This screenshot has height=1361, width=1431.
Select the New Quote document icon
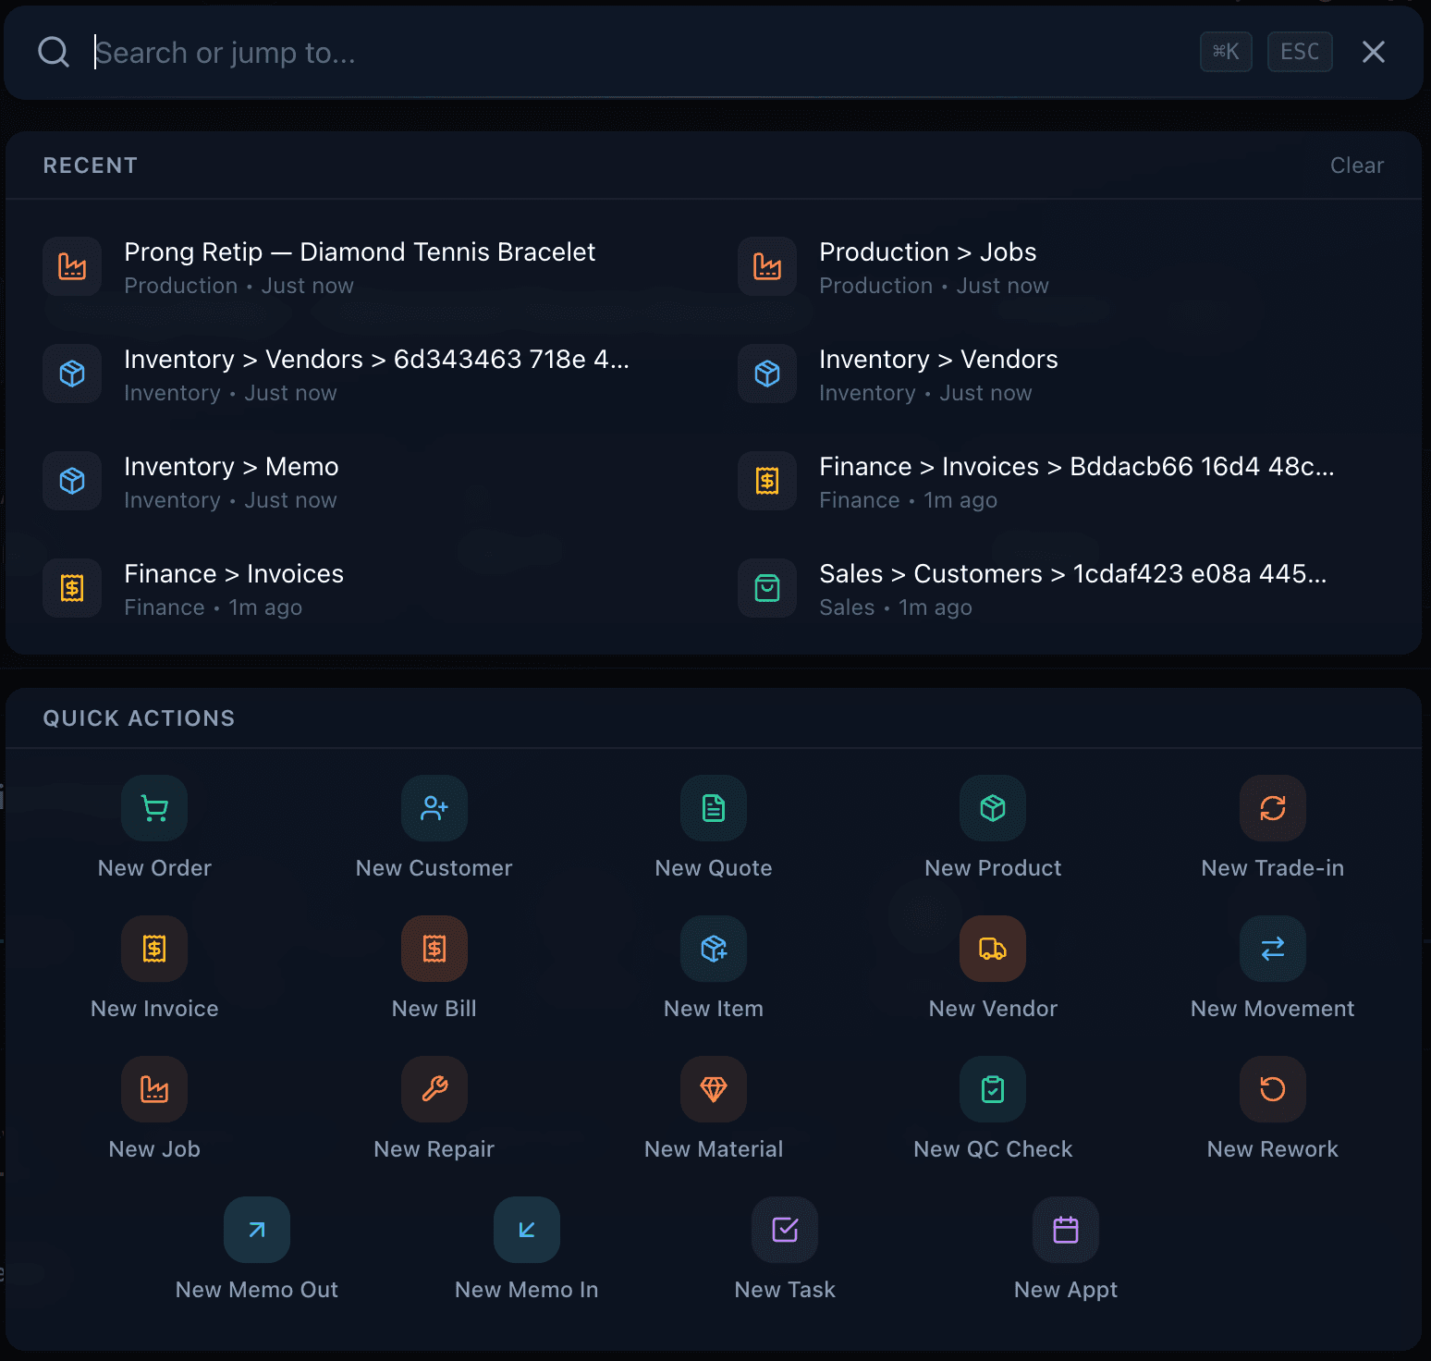[x=714, y=808]
